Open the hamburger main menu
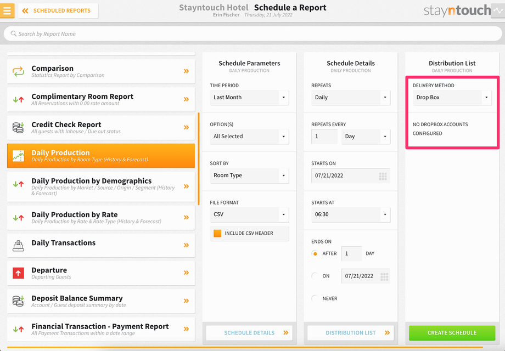The height and width of the screenshot is (351, 505). 7,10
